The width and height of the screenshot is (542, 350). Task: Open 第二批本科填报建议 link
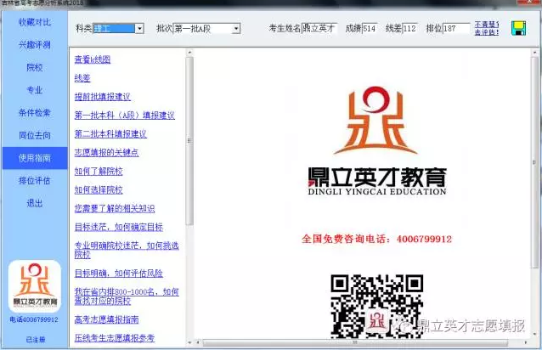click(110, 134)
